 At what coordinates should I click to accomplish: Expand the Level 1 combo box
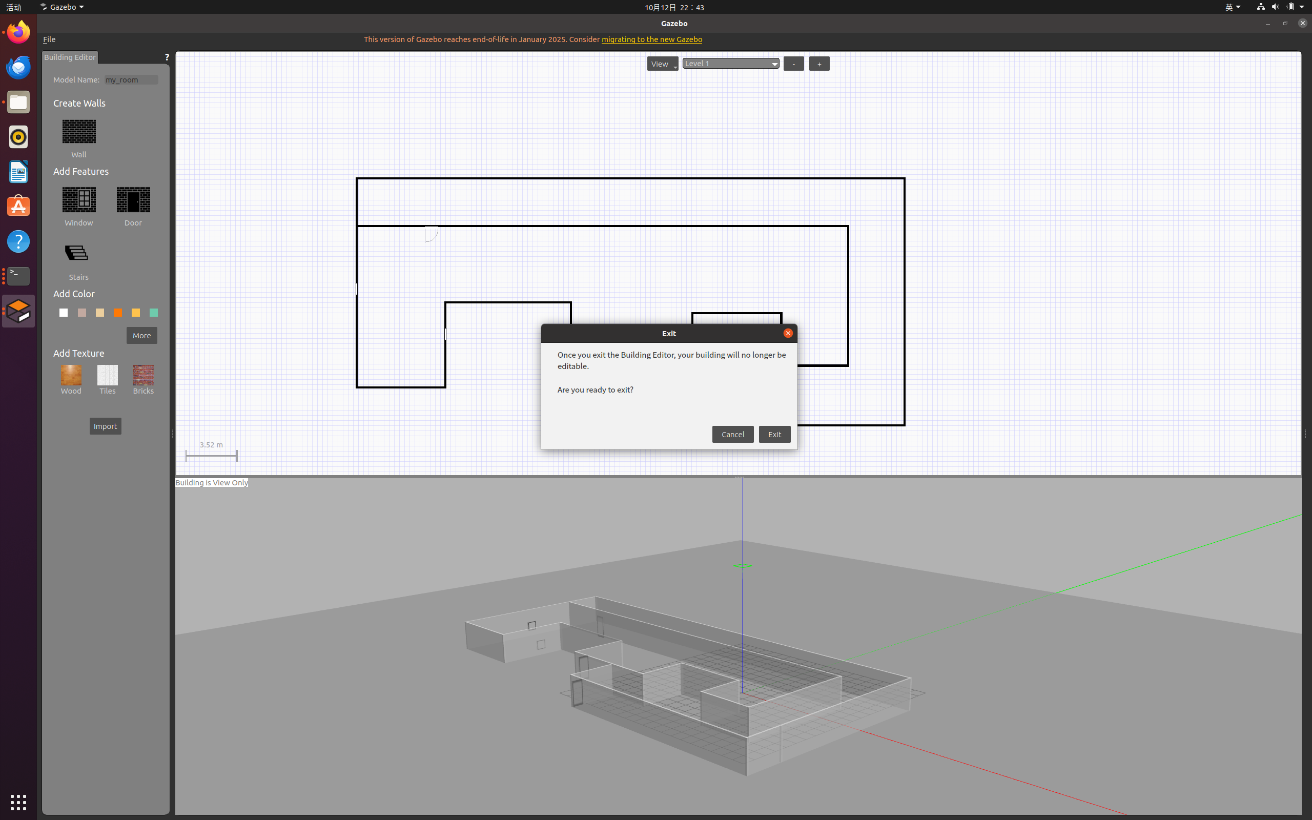click(x=731, y=64)
